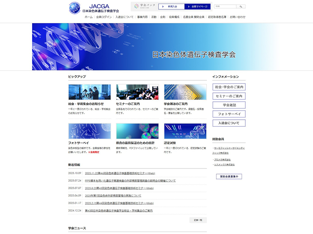Click the search magnifier icon
The height and width of the screenshot is (234, 313).
(241, 7)
